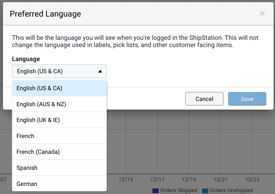Screen dimensions: 275x194
Task: Click the 12/23 chart axis date
Action: 252,180
